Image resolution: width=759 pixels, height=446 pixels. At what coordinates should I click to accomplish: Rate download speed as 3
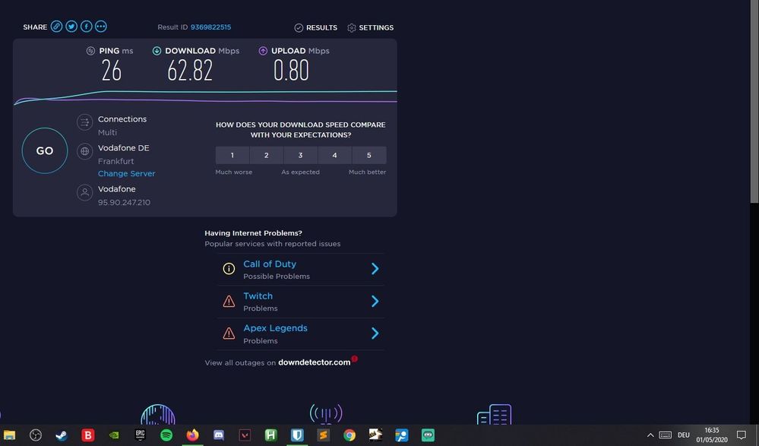(x=301, y=156)
